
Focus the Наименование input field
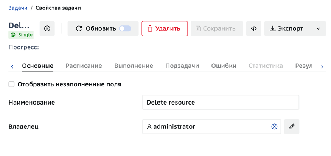point(221,102)
